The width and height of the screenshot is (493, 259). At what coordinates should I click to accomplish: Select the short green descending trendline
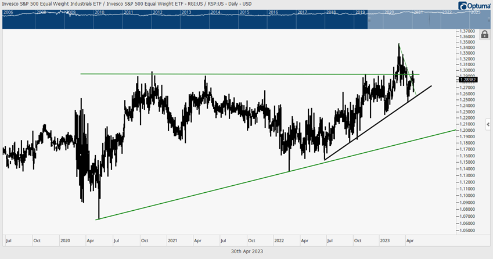(x=408, y=70)
